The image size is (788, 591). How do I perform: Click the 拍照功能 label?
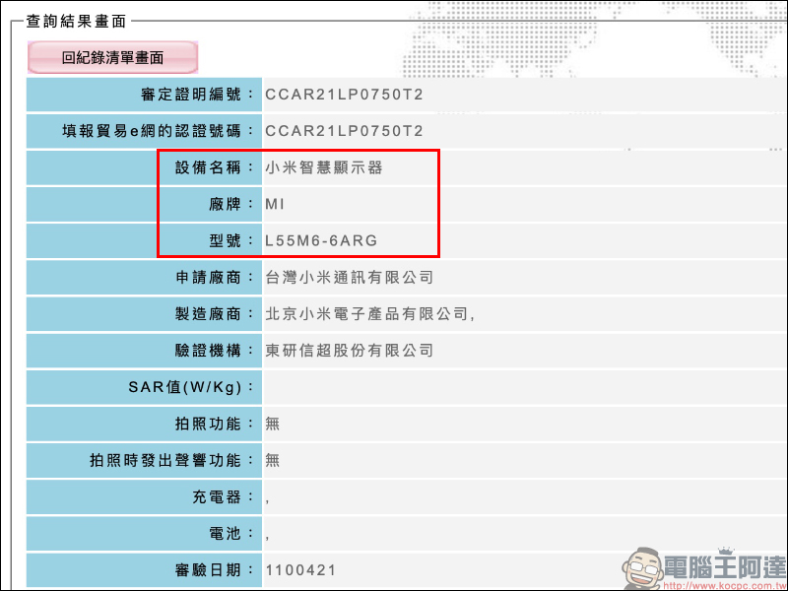(x=214, y=424)
